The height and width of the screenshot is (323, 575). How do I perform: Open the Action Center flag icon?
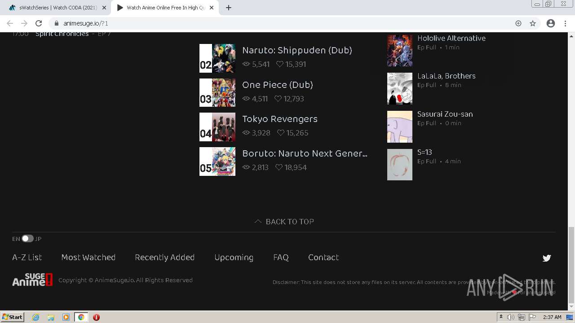click(532, 317)
